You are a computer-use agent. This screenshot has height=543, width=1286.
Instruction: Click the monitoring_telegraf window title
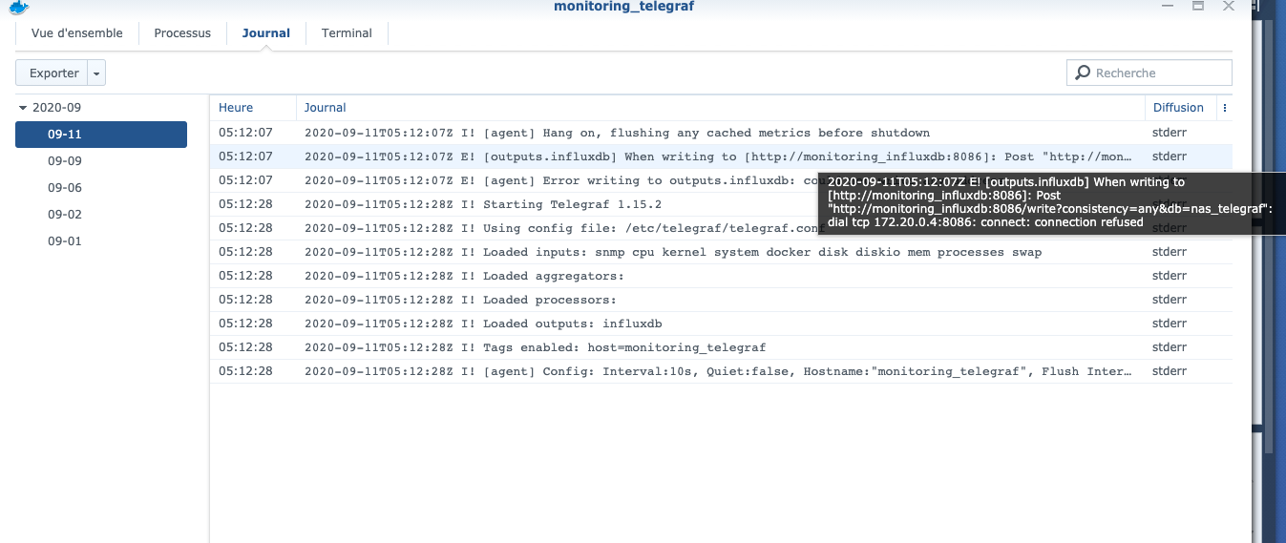click(x=623, y=7)
